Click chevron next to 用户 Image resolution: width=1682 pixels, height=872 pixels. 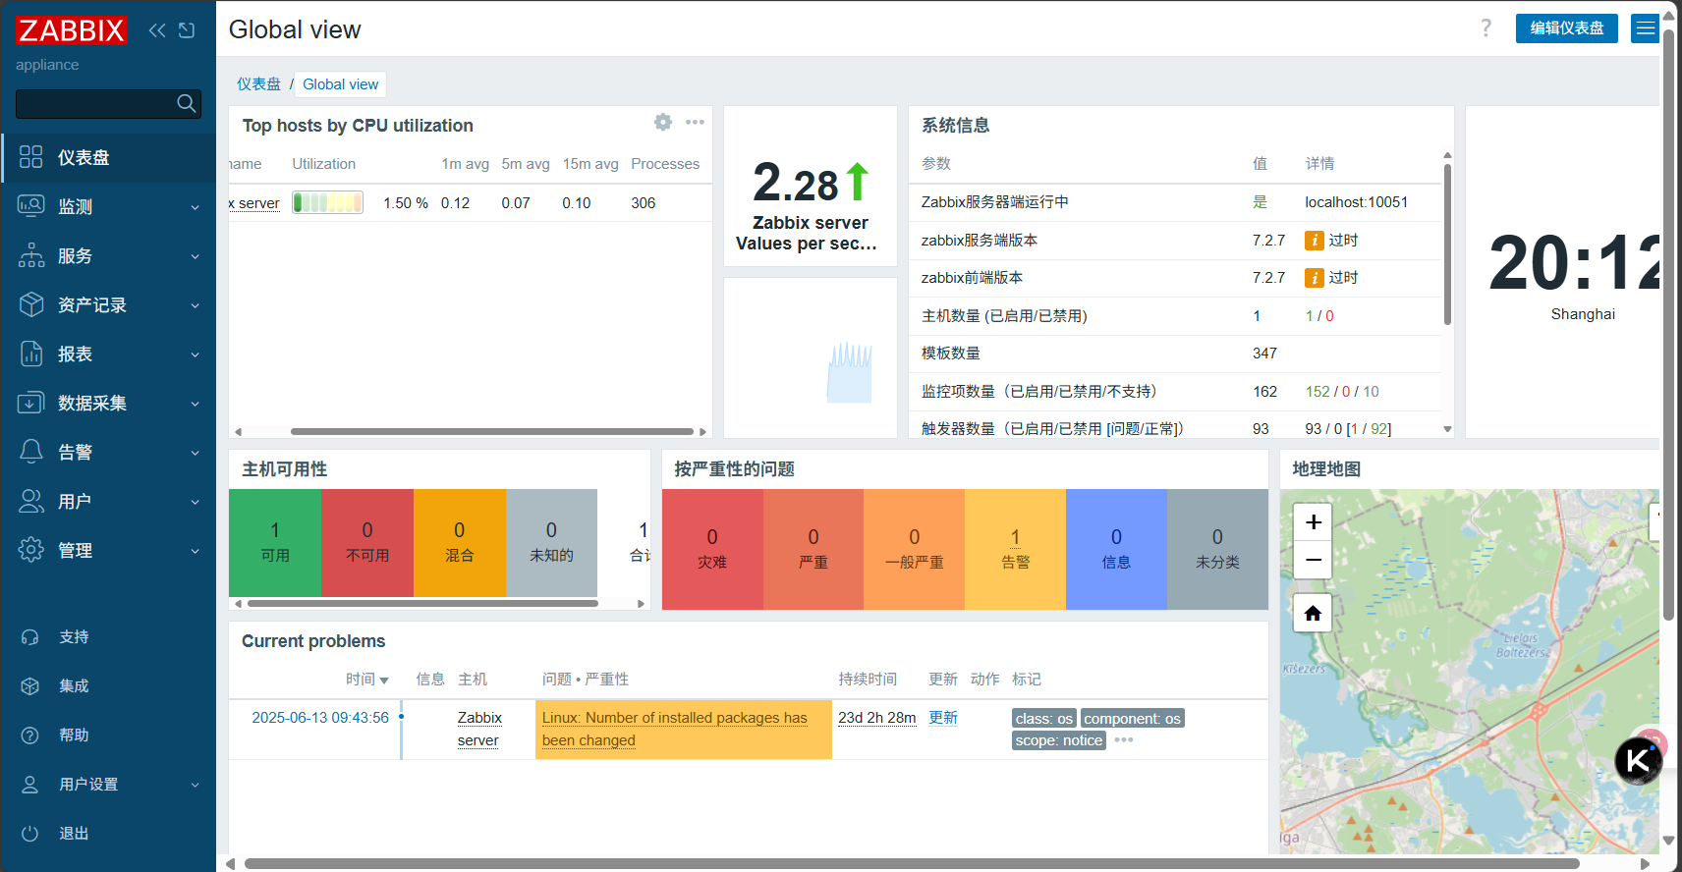coord(195,502)
